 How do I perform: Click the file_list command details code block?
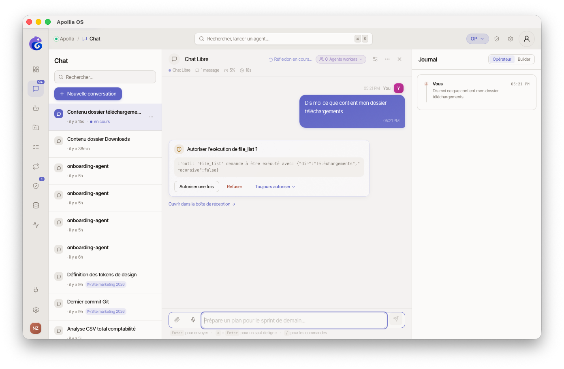(x=269, y=167)
